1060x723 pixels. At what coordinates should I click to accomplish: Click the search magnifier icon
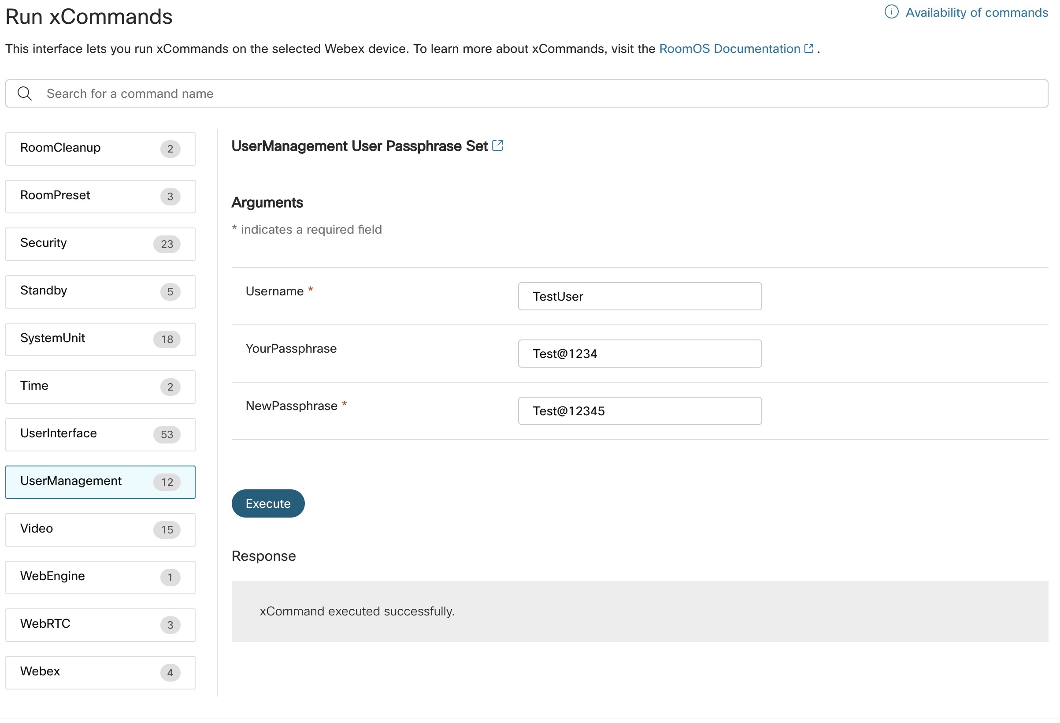pyautogui.click(x=25, y=93)
